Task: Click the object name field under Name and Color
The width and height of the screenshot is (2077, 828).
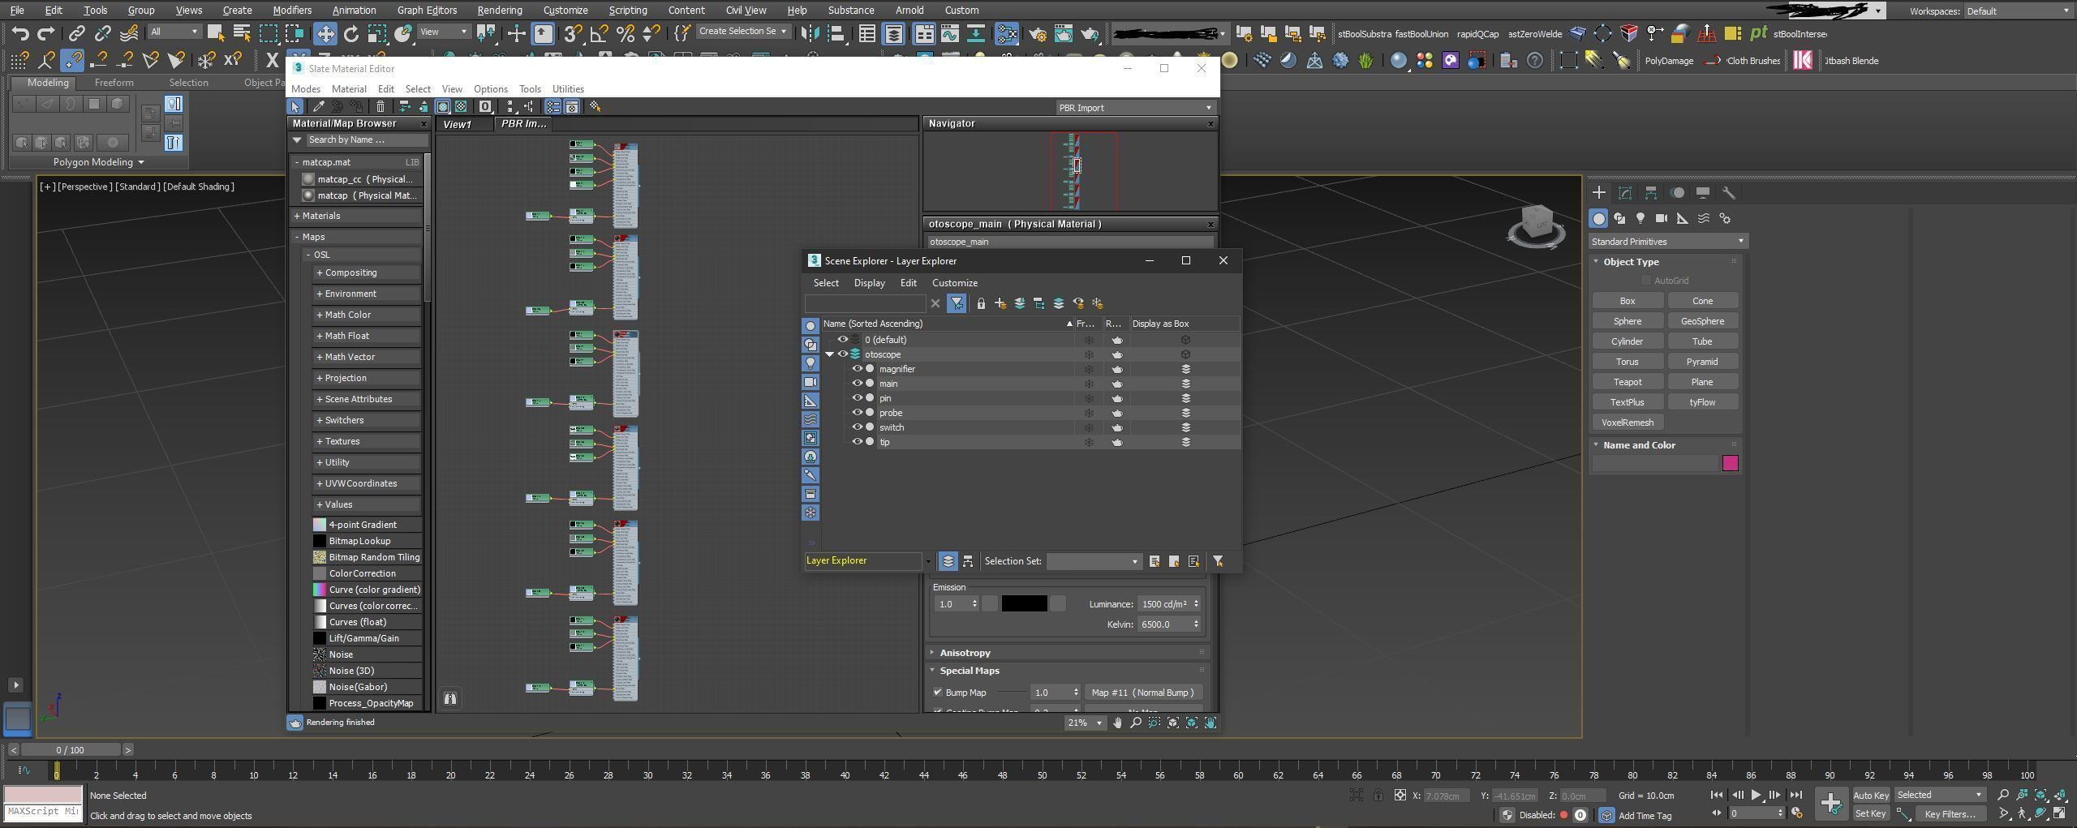Action: pyautogui.click(x=1655, y=463)
